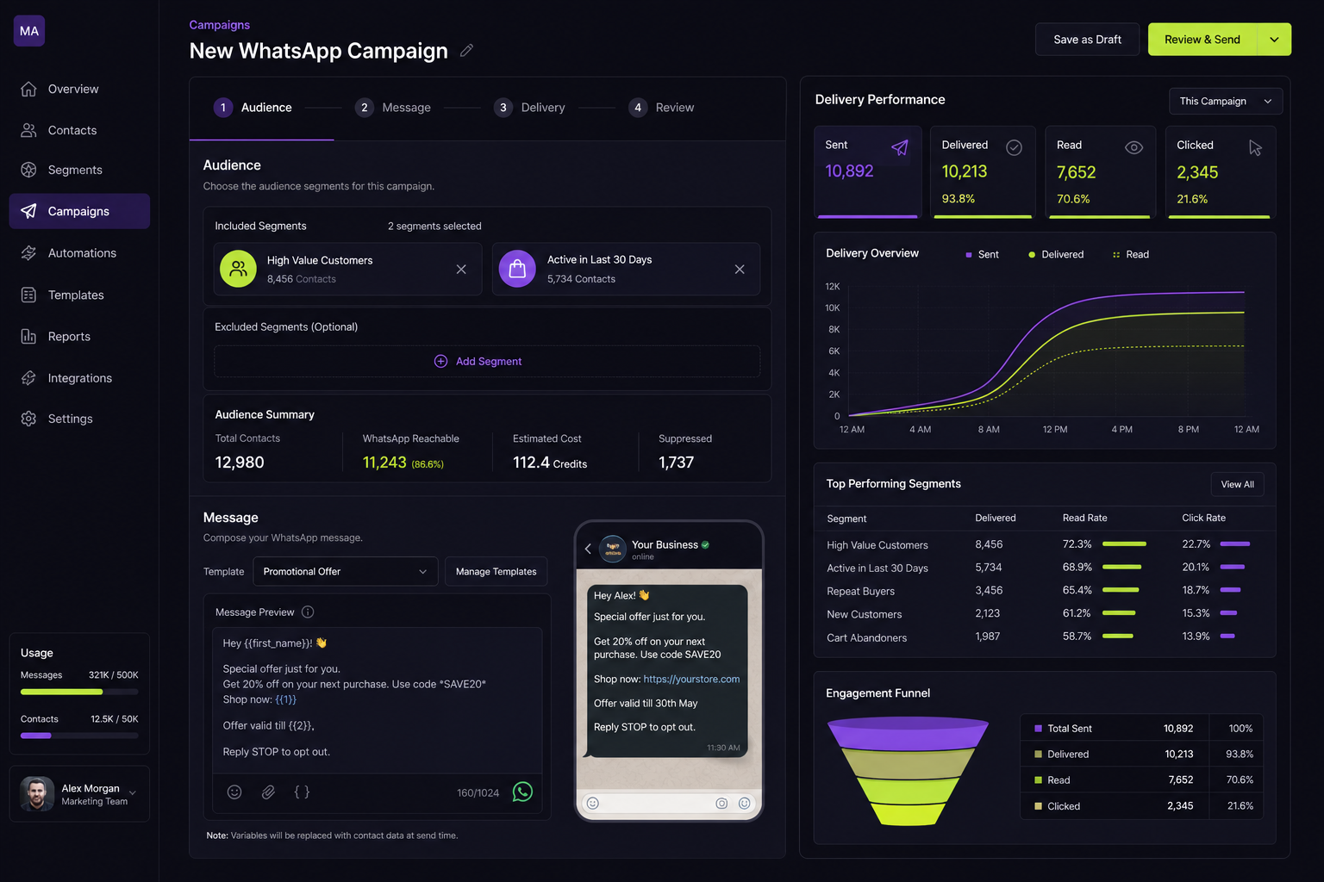
Task: Click Cart Abandoners segment row
Action: (x=1045, y=637)
